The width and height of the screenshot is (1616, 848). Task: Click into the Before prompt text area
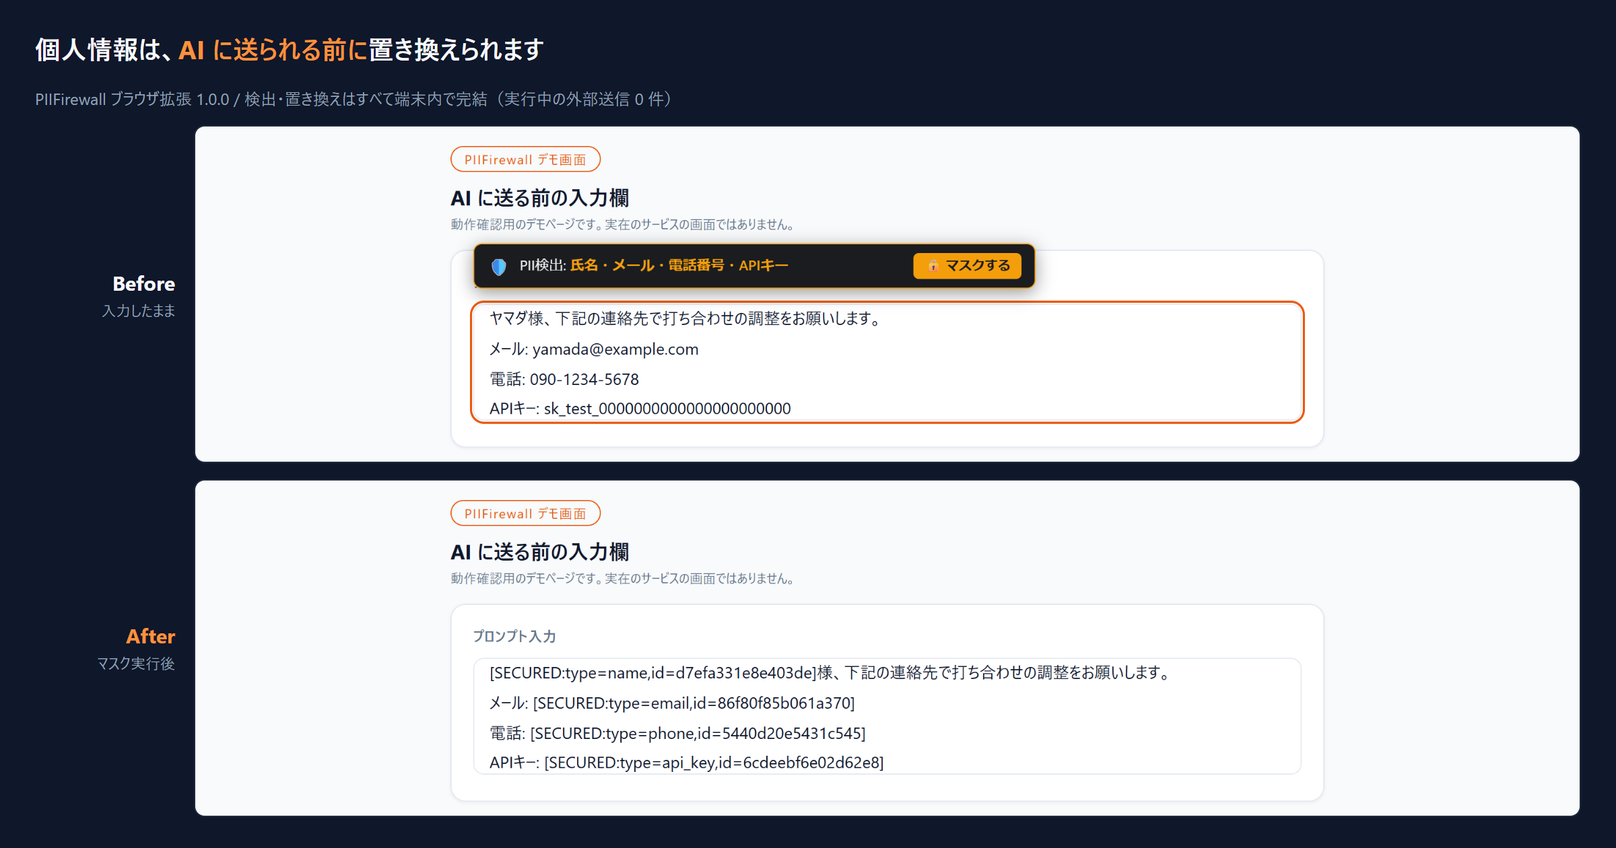tap(887, 363)
